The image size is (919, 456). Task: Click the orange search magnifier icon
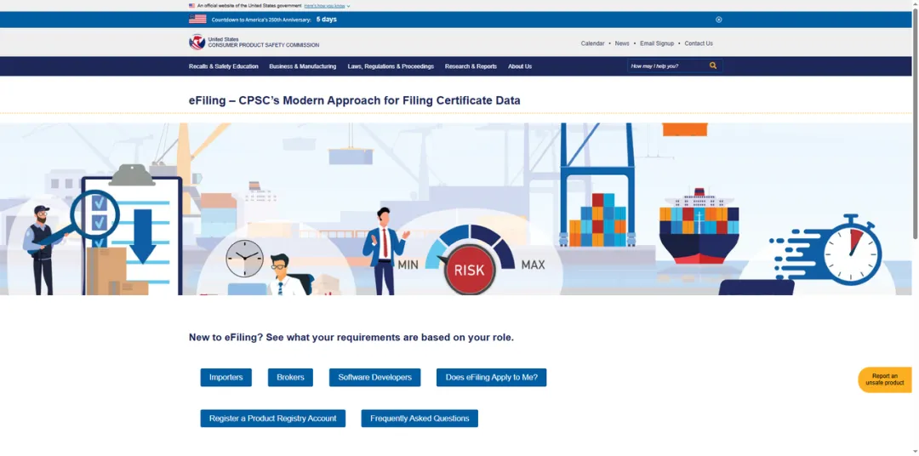tap(713, 66)
